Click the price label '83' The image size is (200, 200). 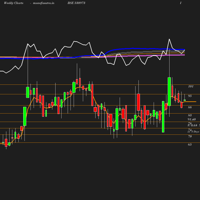[x=190, y=115]
